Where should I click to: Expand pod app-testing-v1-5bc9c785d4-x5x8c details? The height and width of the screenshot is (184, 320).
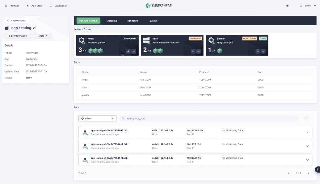coord(307,132)
